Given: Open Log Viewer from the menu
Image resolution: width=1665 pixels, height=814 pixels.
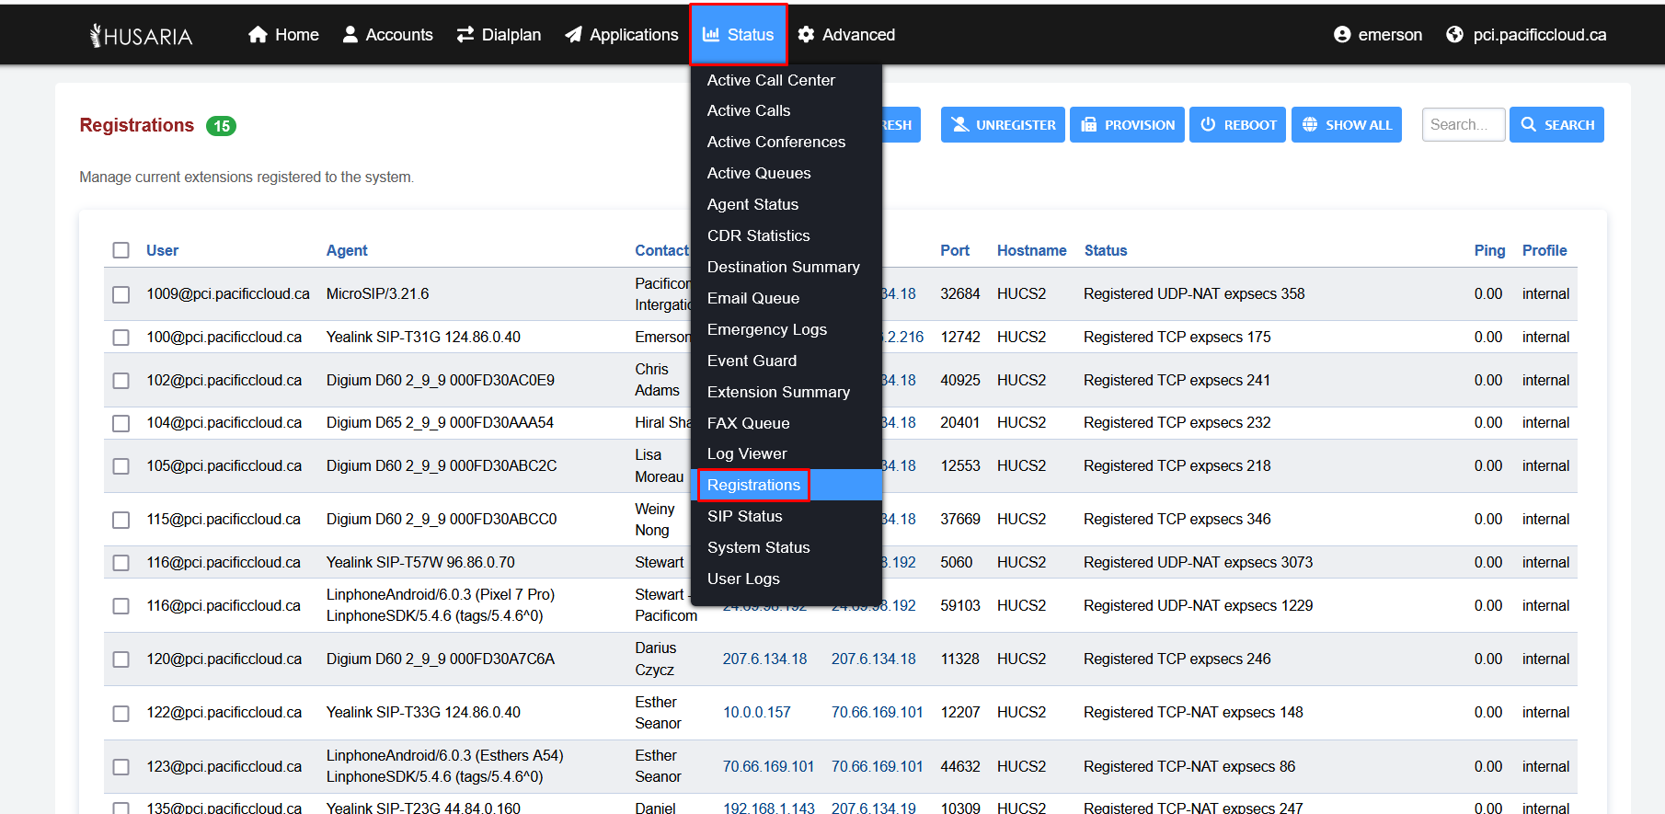Looking at the screenshot, I should click(x=787, y=453).
